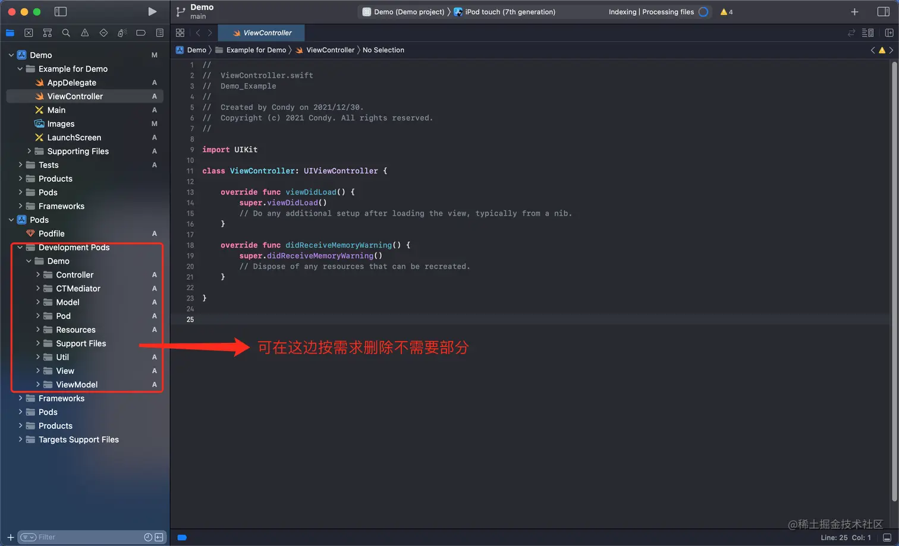Image resolution: width=899 pixels, height=546 pixels.
Task: Open the test navigator
Action: pyautogui.click(x=103, y=33)
